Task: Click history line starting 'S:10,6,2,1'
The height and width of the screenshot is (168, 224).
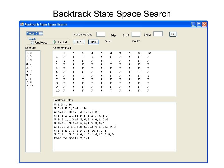Action: click(85, 127)
